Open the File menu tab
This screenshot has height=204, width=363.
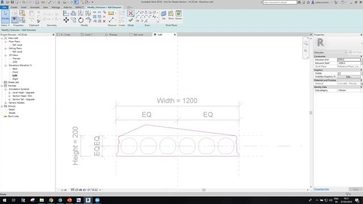4,7
